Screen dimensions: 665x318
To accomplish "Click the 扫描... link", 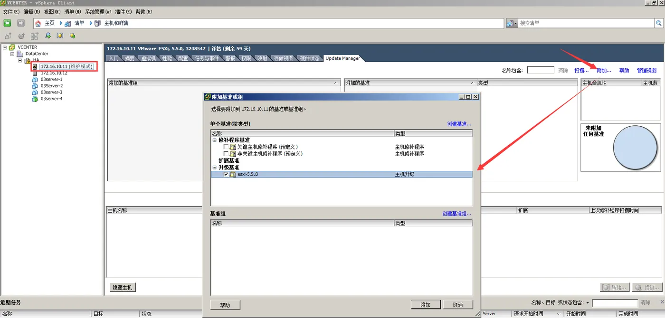I will [581, 70].
